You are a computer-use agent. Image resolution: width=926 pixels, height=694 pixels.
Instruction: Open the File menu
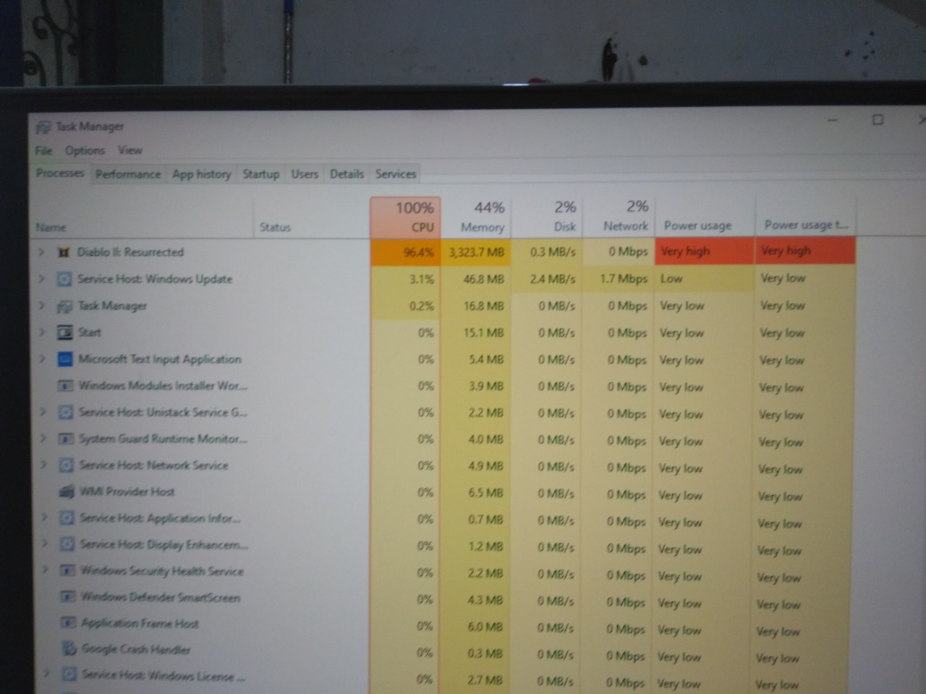click(43, 150)
